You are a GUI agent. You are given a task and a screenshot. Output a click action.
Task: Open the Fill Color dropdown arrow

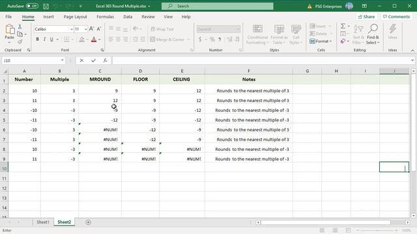click(87, 40)
